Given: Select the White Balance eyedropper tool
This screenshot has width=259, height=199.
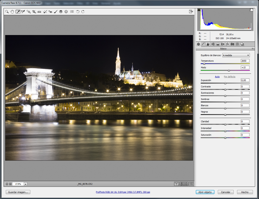Looking at the screenshot, I should click(18, 12).
